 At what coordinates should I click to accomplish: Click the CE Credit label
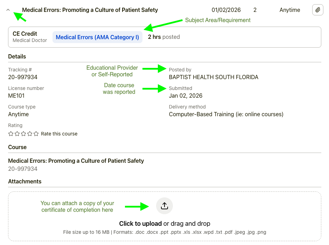(25, 34)
